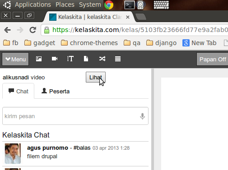Click the kelaskita.com address bar

coord(135,30)
